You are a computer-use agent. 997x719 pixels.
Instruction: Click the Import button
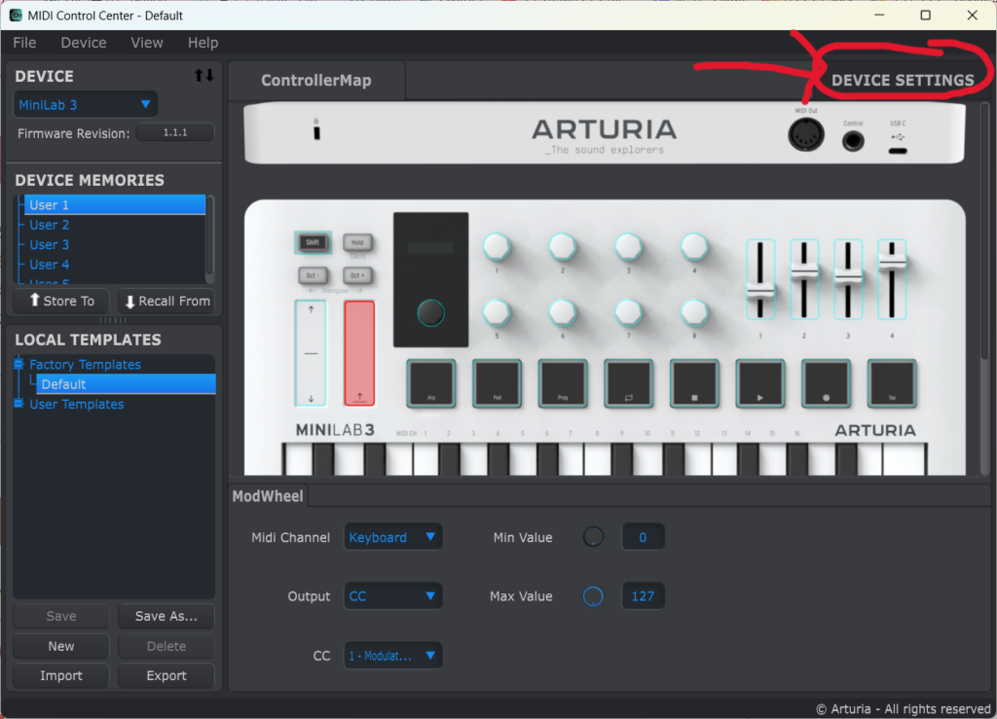coord(61,676)
